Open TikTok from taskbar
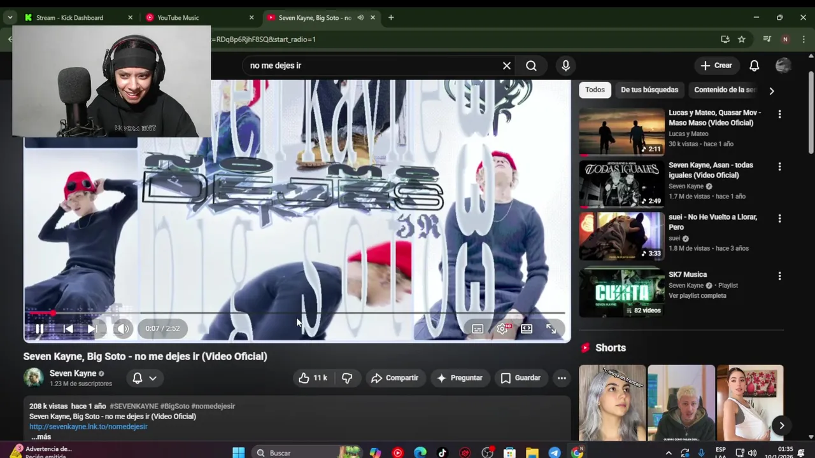This screenshot has width=815, height=458. [x=443, y=453]
